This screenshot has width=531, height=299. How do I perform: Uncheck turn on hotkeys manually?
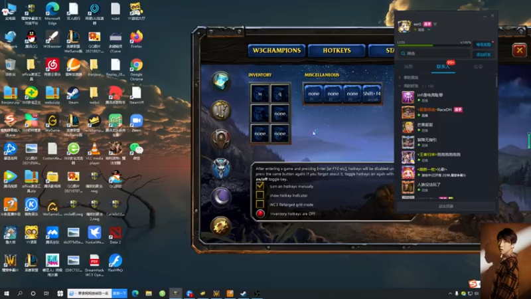pyautogui.click(x=260, y=186)
